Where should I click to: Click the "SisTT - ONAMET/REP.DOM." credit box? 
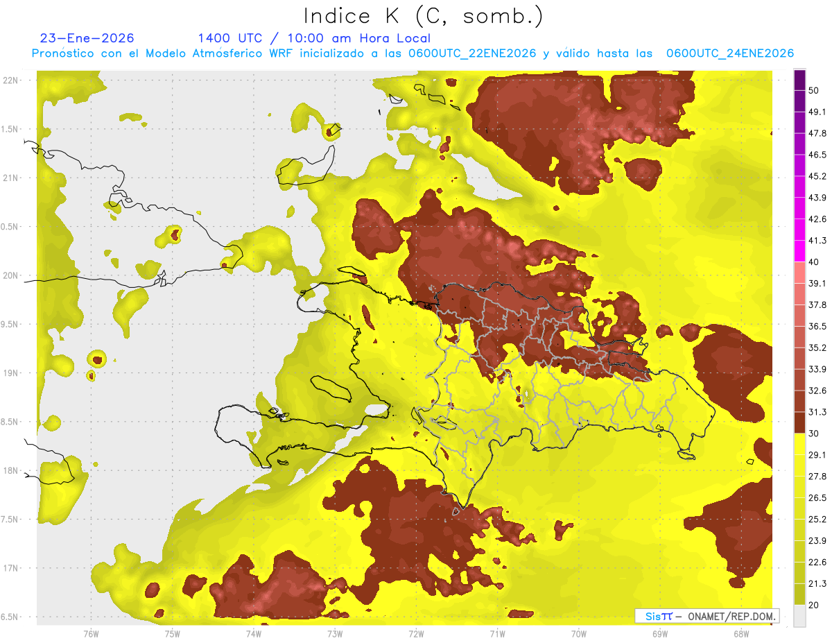[x=707, y=616]
